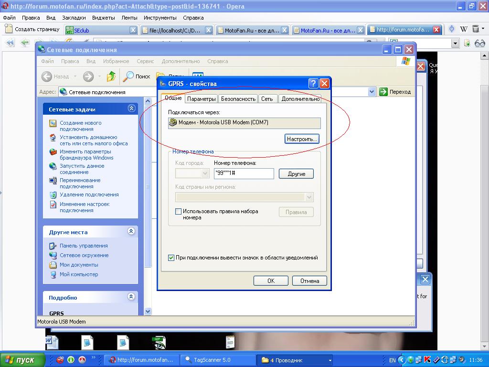489x367 pixels.
Task: Open the Word document icon on the desktop
Action: pos(52,342)
